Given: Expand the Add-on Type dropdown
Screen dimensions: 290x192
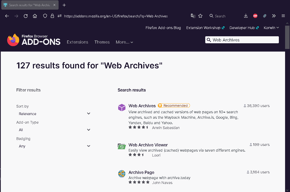Looking at the screenshot, I should point(54,130).
